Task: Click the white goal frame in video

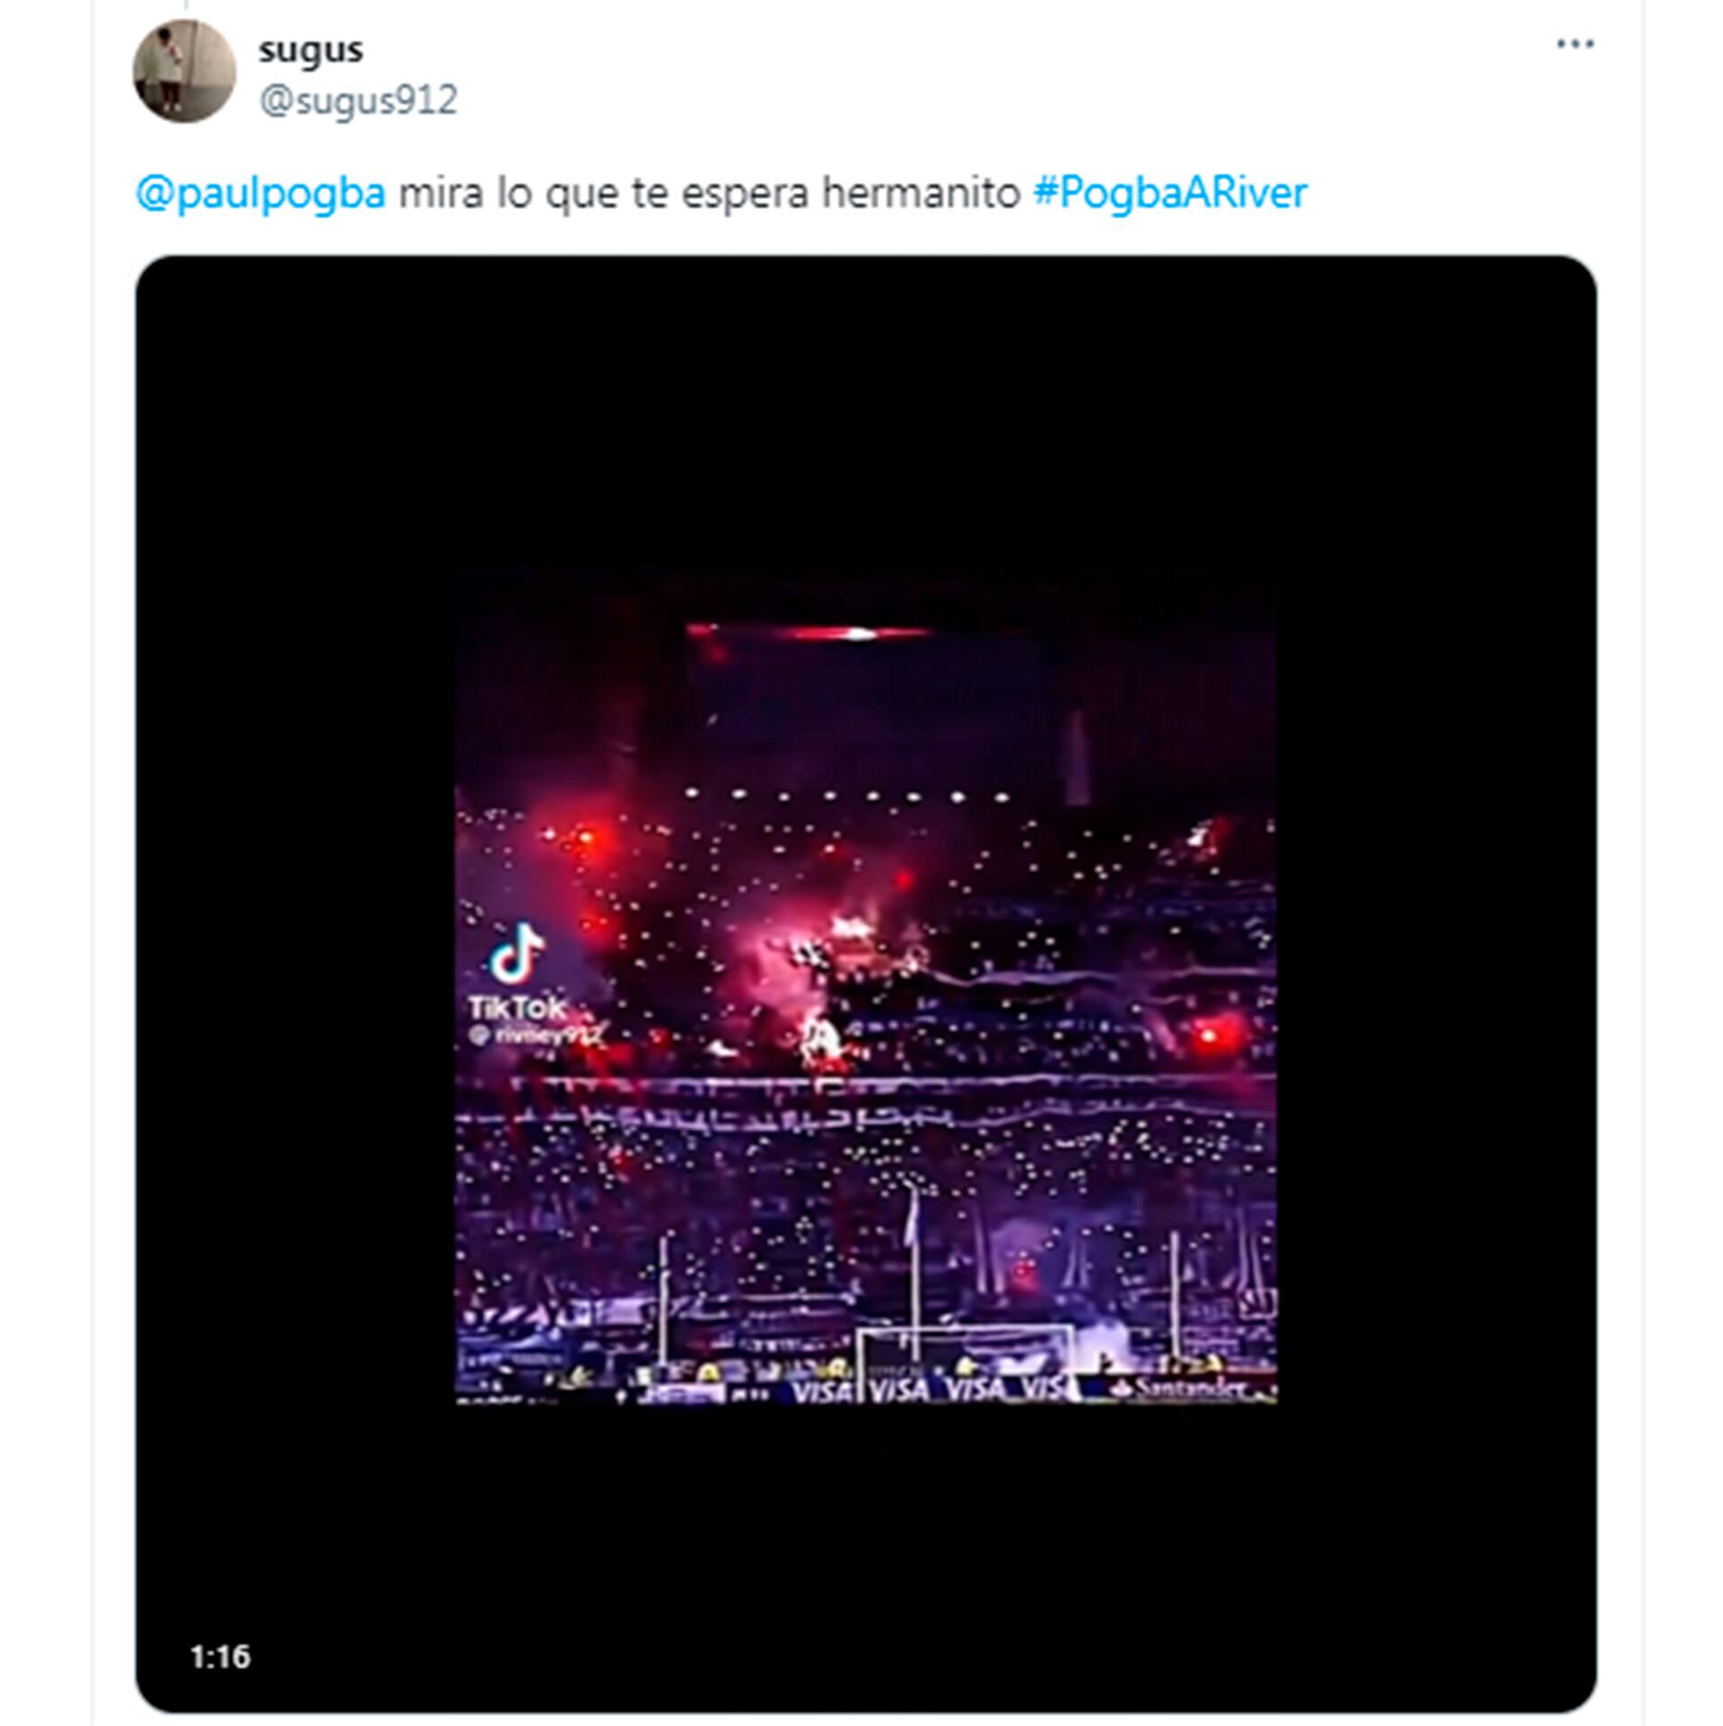Action: coord(965,1359)
